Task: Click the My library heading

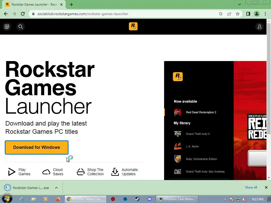Action: tap(182, 123)
